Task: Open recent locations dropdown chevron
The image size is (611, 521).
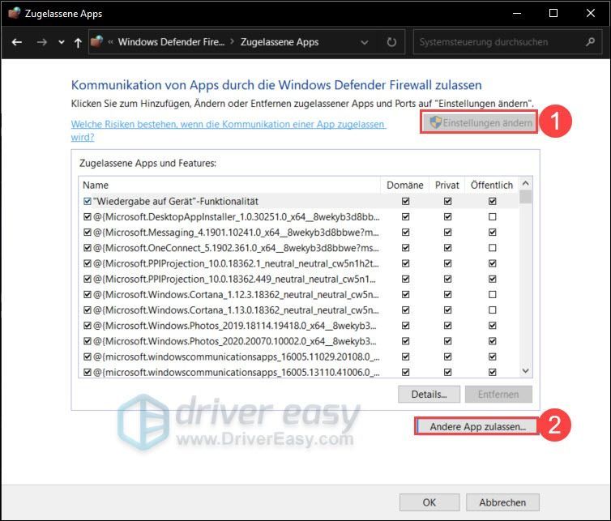Action: click(x=61, y=42)
